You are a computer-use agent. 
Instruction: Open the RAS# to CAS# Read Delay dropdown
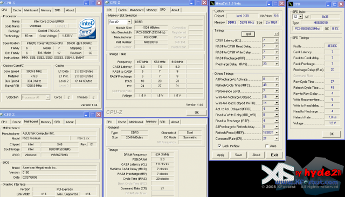(x=277, y=46)
